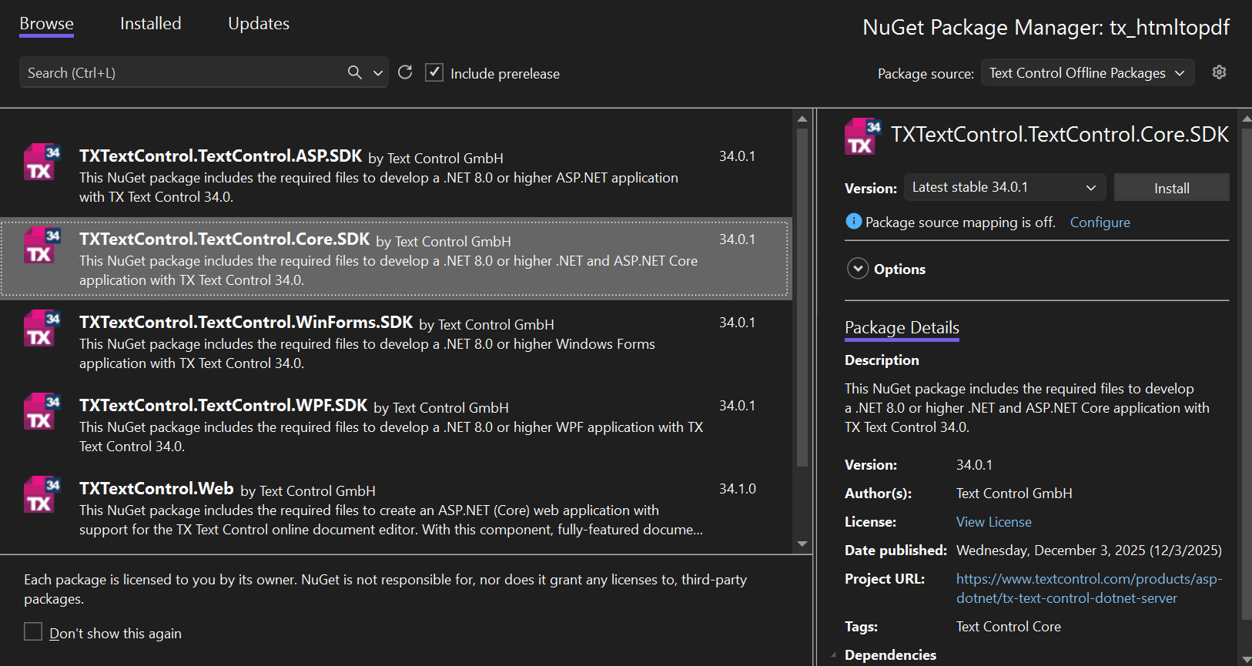Open the Package source dropdown
Screen dimensions: 1252x666
pyautogui.click(x=1086, y=73)
